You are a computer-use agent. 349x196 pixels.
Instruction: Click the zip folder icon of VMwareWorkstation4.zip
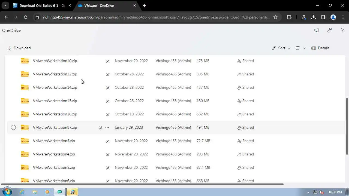tap(25, 154)
